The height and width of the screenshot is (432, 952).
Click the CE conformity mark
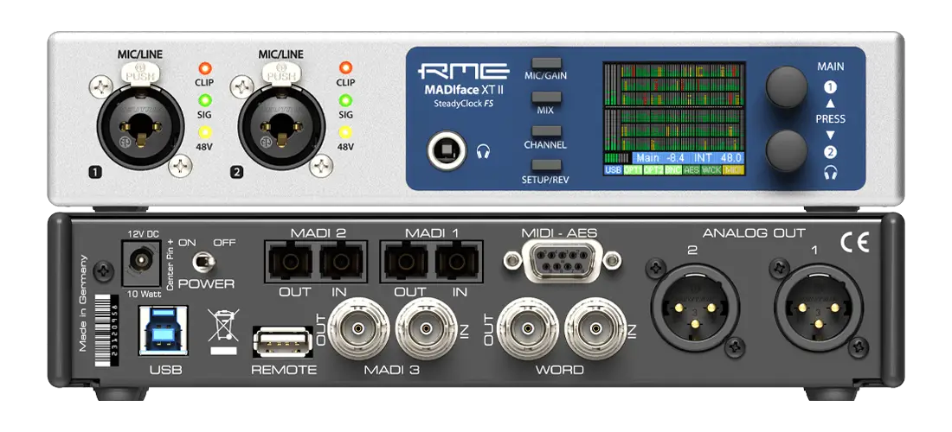pyautogui.click(x=854, y=243)
